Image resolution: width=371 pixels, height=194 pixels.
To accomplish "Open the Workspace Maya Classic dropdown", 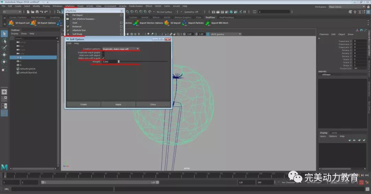I will click(346, 7).
